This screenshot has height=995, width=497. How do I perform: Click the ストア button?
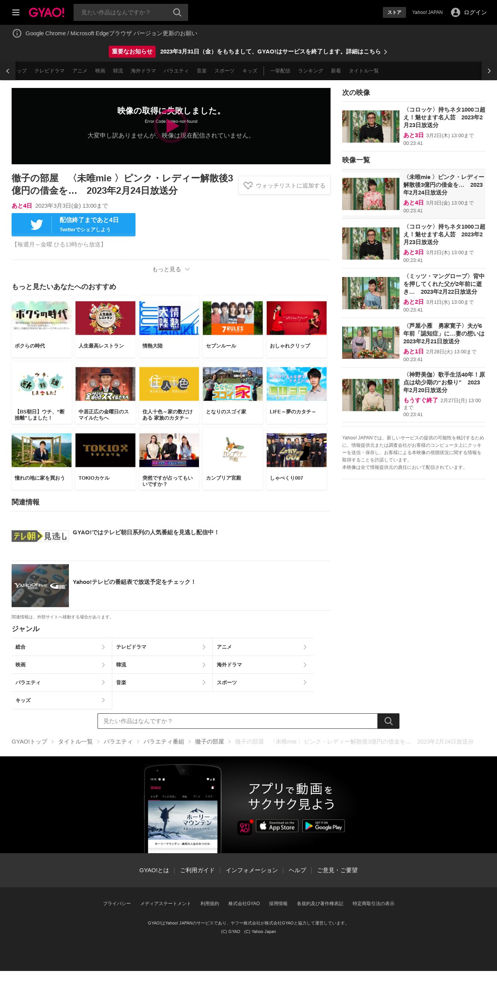pos(394,12)
